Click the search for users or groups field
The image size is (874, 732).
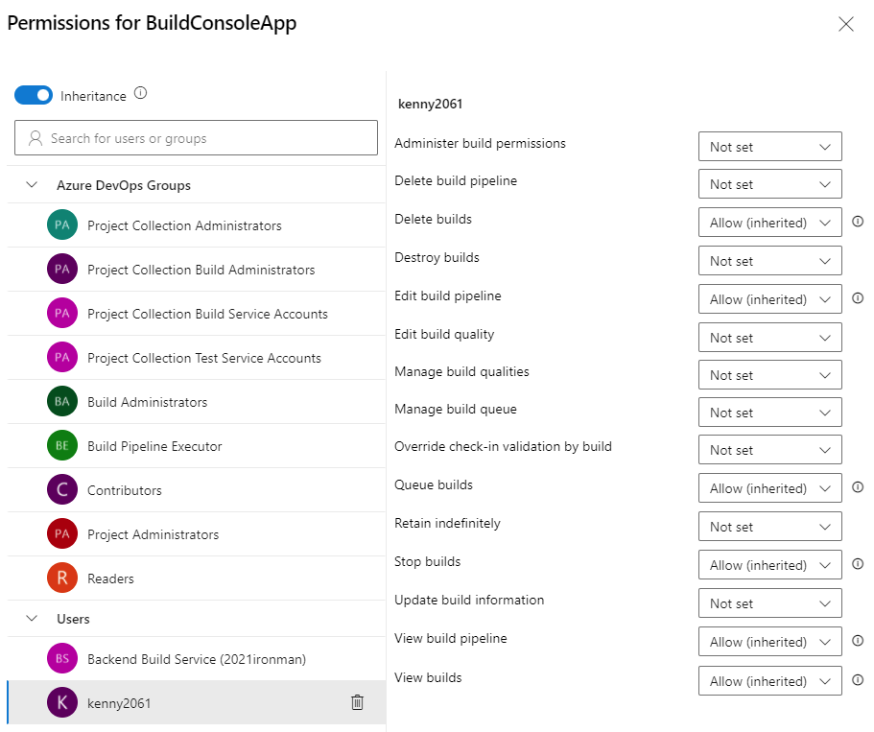[x=196, y=138]
